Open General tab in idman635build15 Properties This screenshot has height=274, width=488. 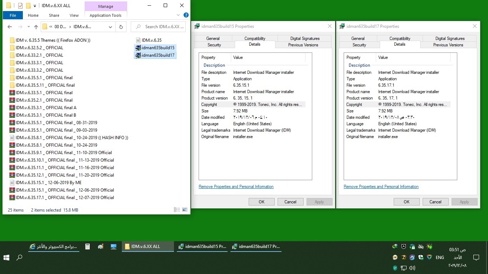pos(213,39)
